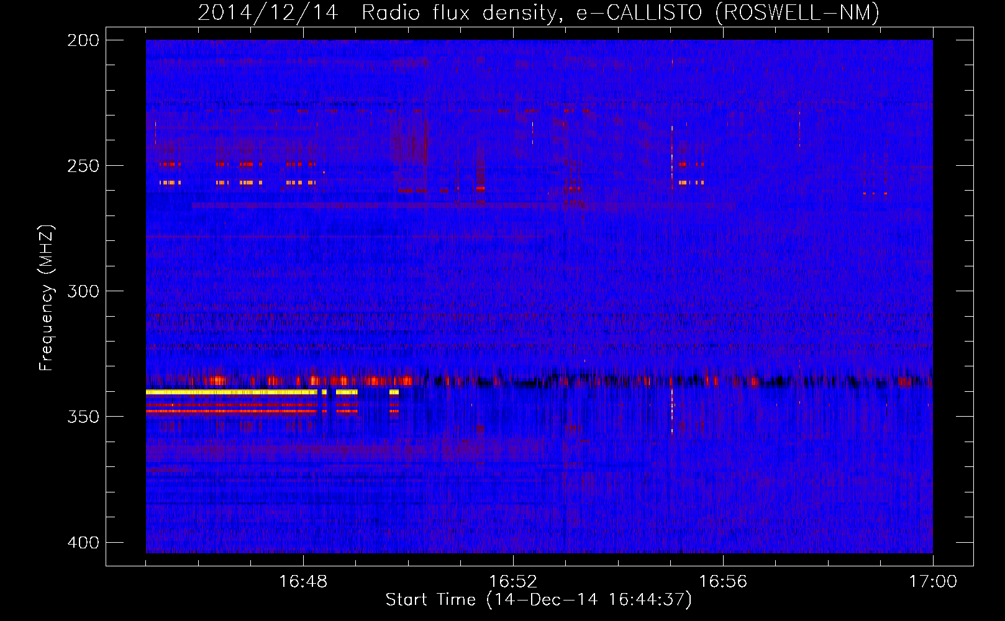Screen dimensions: 1005x621
Task: Click the 'Frequency (MHZ)' axis label
Action: 46,297
